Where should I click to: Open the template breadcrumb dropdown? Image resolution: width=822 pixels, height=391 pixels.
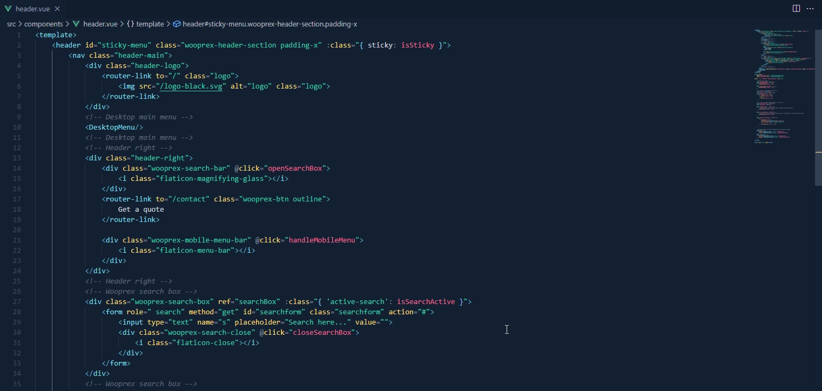point(150,24)
